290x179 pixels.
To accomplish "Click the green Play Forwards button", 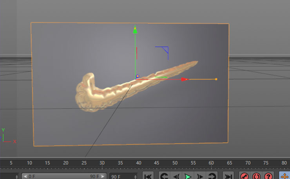I will pyautogui.click(x=188, y=176).
